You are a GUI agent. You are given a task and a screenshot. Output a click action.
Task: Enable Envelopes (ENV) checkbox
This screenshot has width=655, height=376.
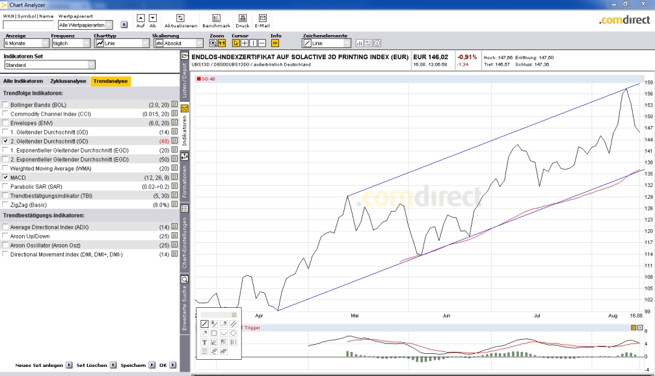coord(5,123)
